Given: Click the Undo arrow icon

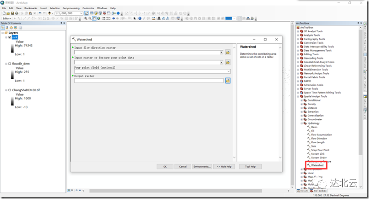Looking at the screenshot, I should [x=40, y=13].
